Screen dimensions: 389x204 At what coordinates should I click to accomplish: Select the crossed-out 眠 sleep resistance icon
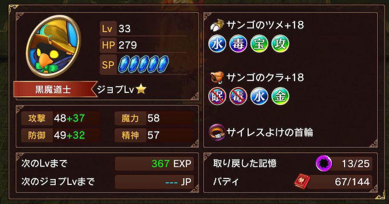click(x=217, y=96)
